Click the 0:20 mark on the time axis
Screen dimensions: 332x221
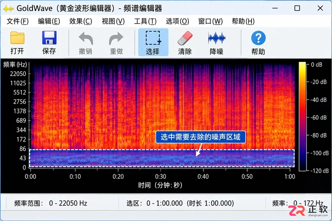click(118, 176)
